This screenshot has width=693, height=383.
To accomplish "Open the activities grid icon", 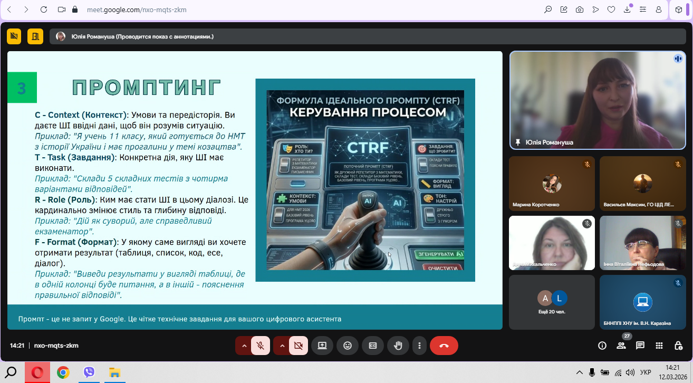I will pyautogui.click(x=659, y=346).
